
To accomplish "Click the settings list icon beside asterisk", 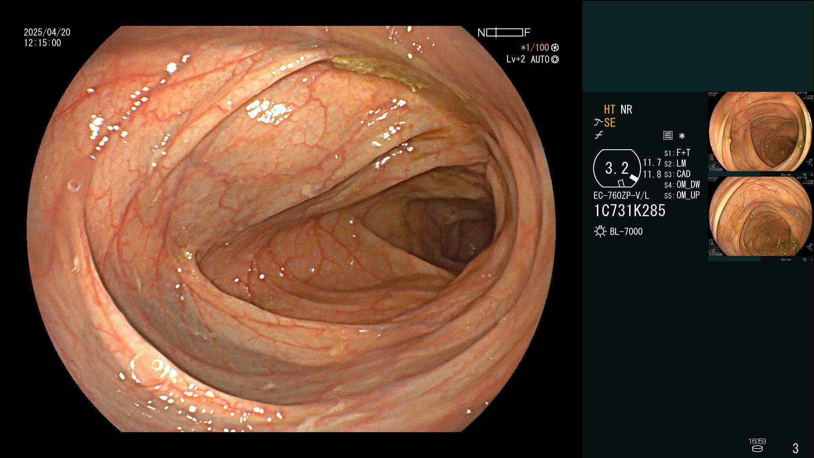I will tap(668, 135).
